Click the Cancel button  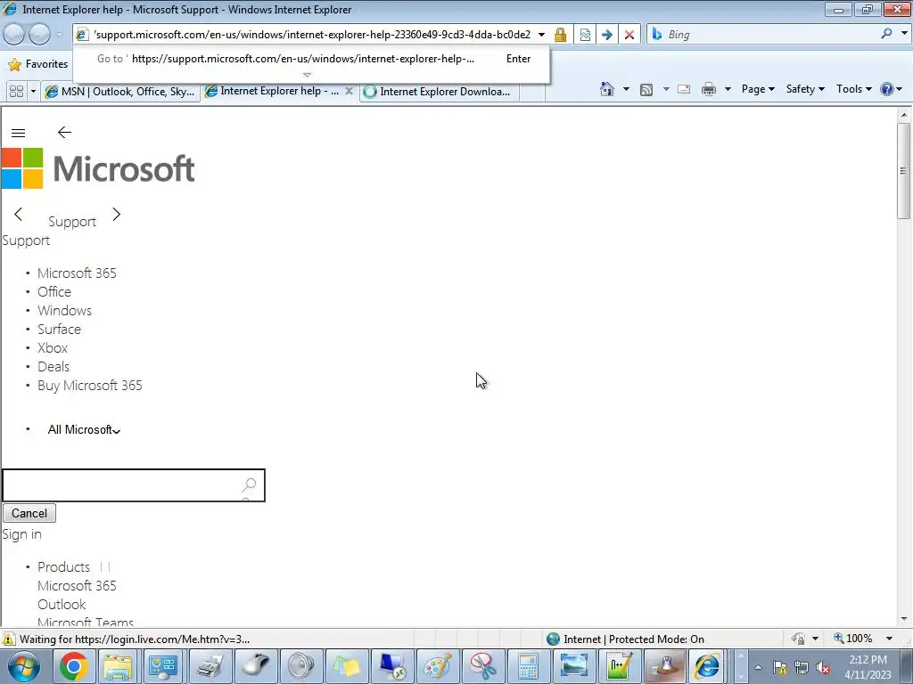pos(29,513)
